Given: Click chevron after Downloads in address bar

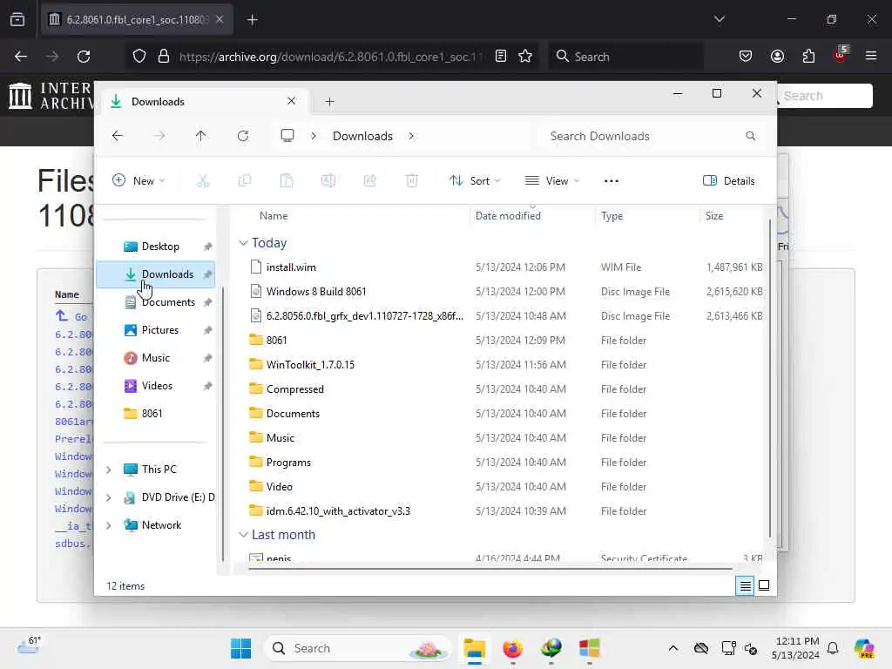Looking at the screenshot, I should (411, 136).
